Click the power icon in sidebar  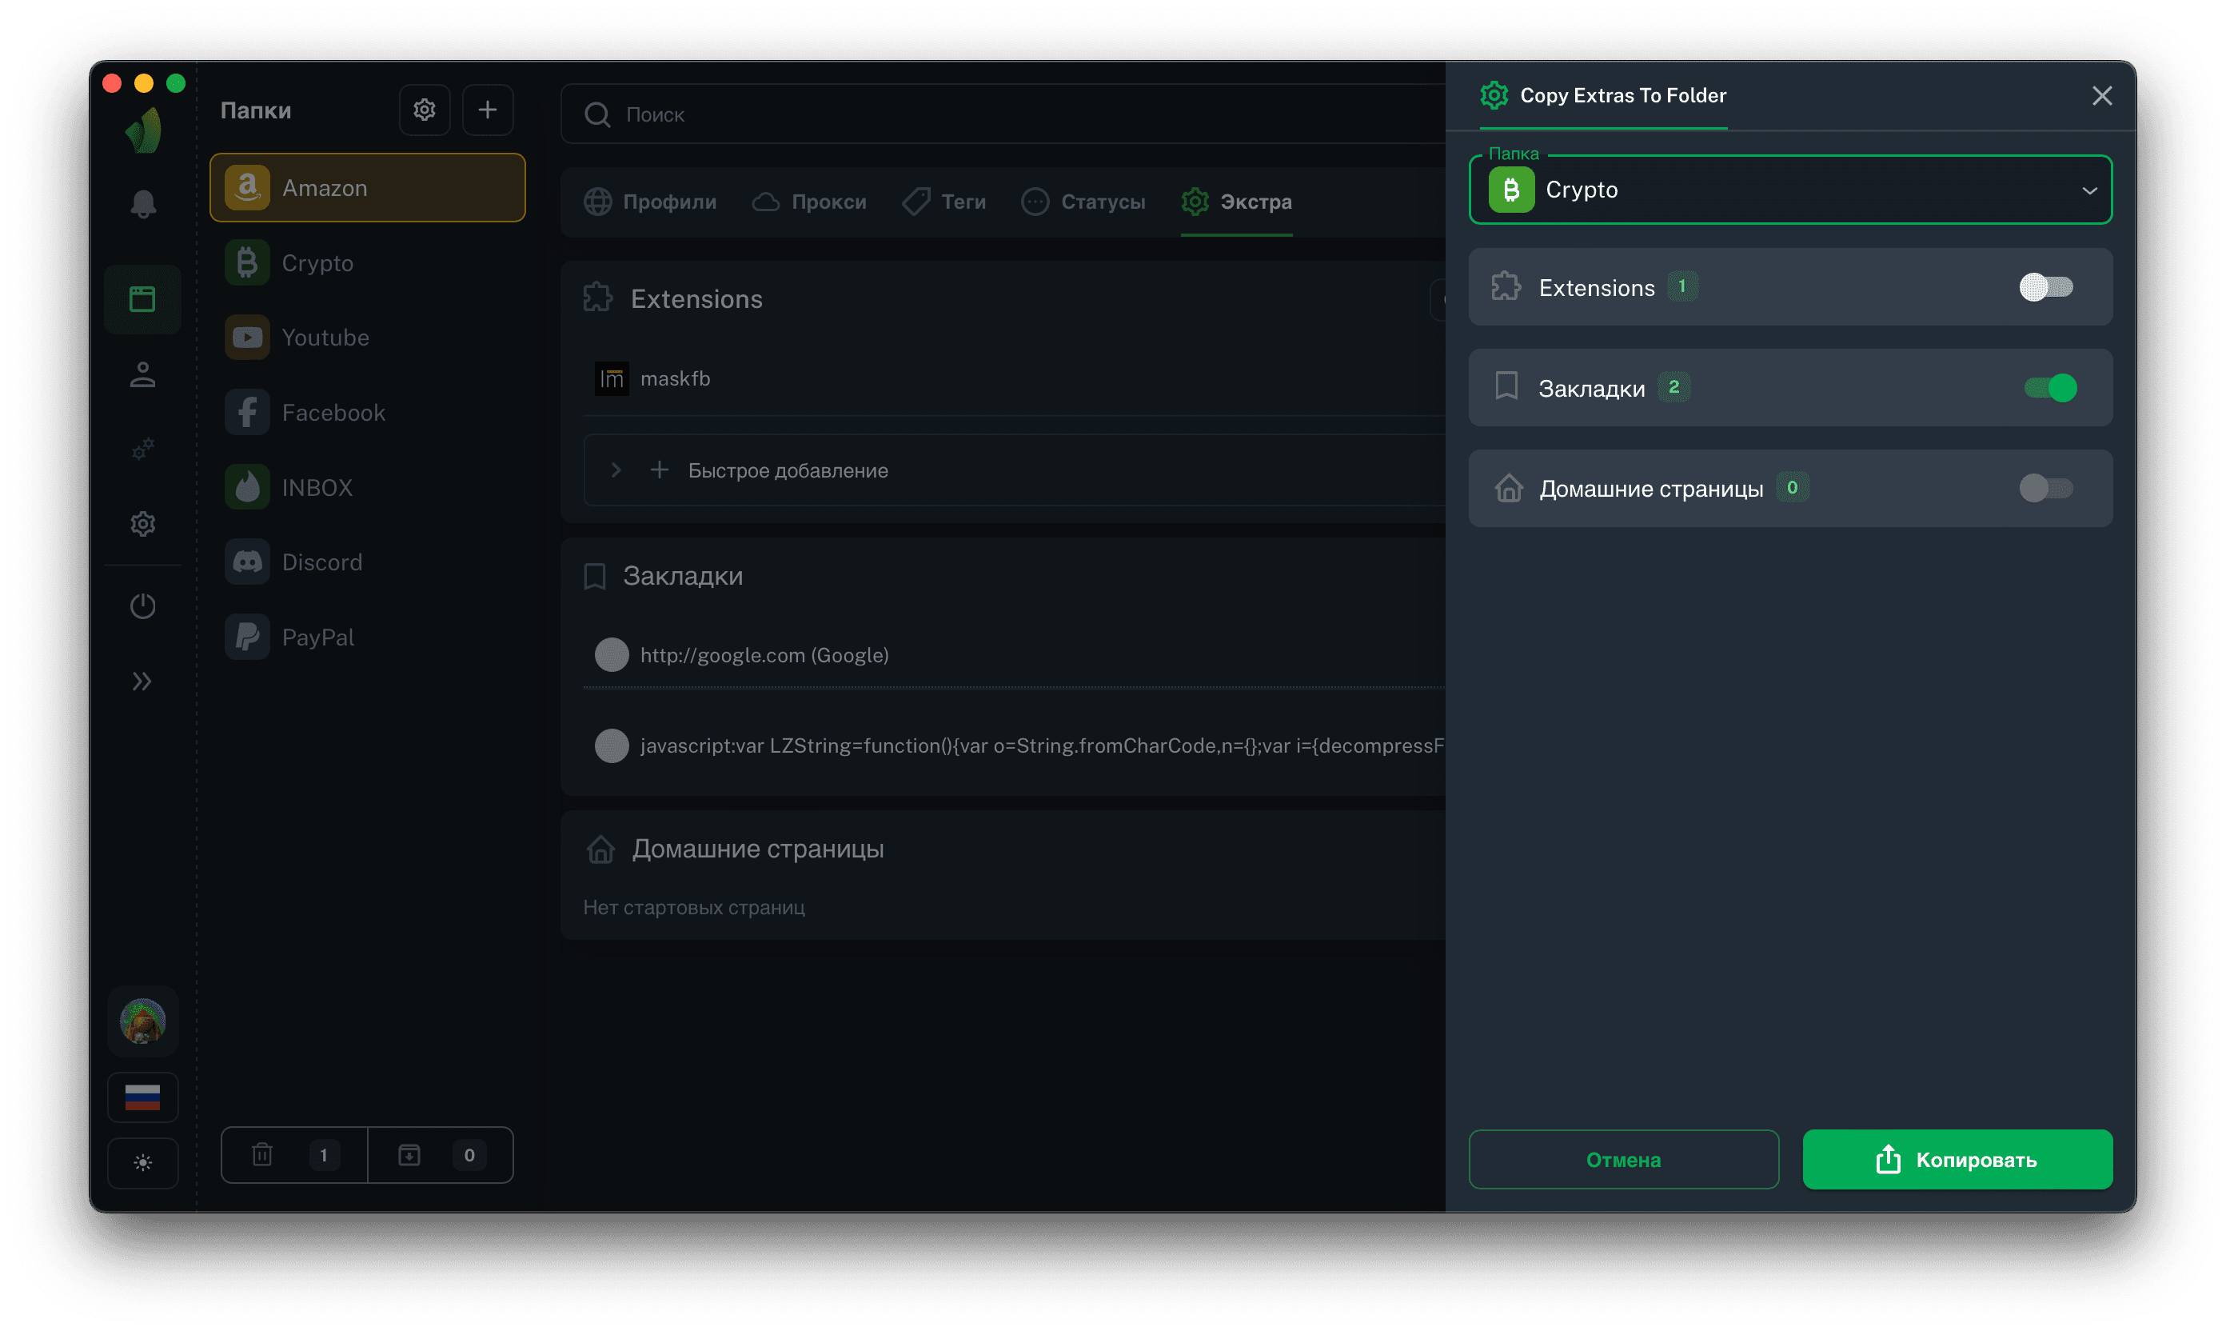point(142,606)
